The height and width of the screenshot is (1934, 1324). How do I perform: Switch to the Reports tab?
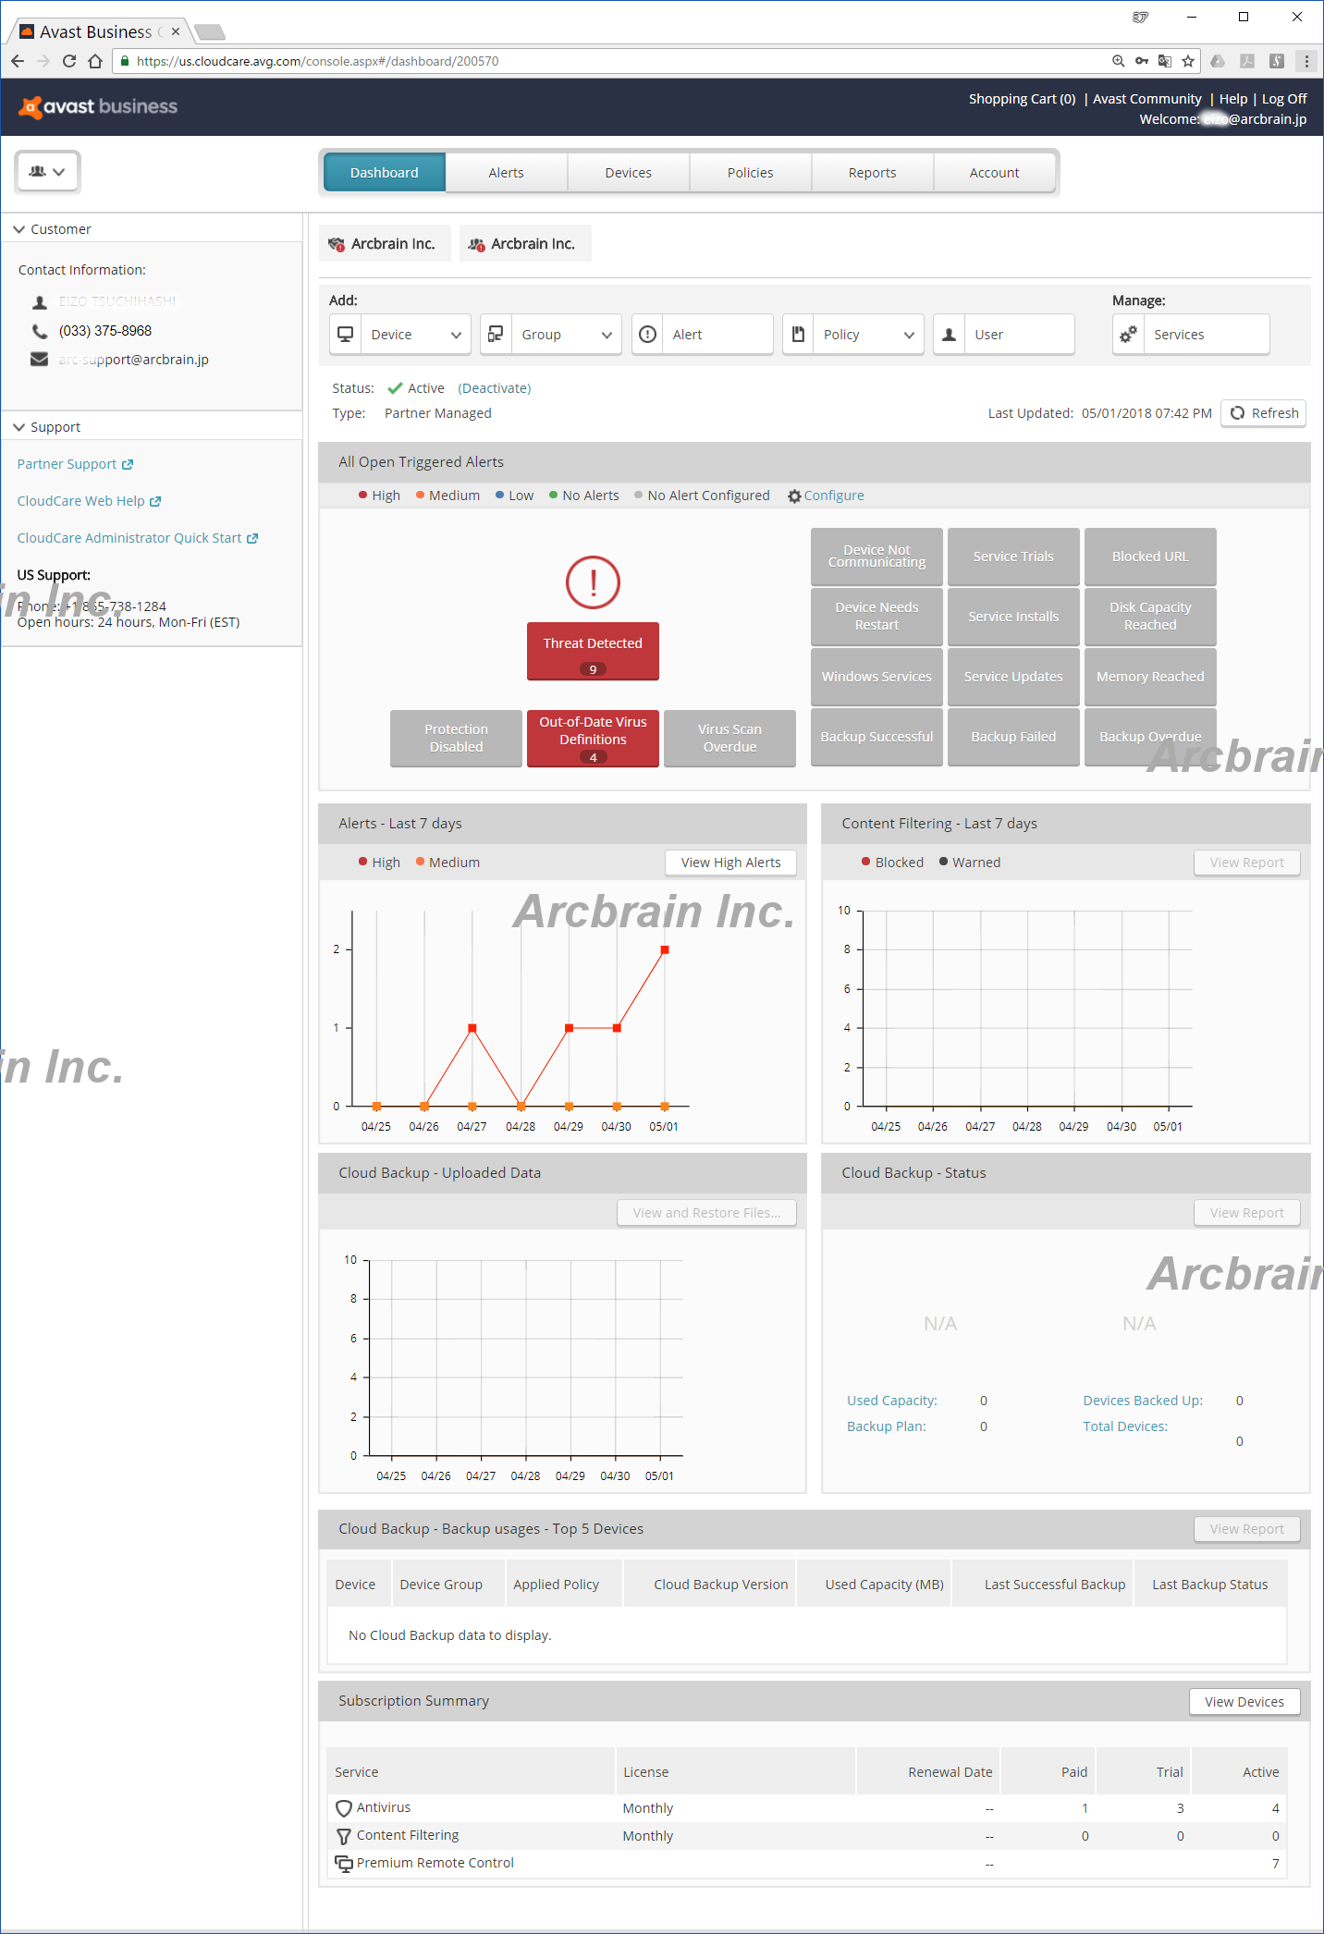(x=873, y=173)
